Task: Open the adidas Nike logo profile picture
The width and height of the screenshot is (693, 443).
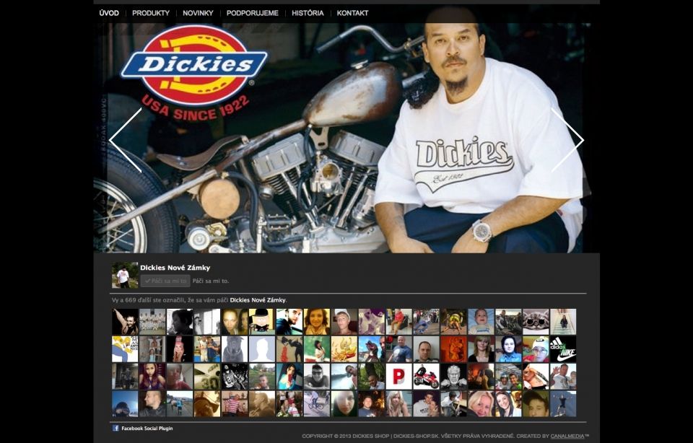Action: [563, 349]
